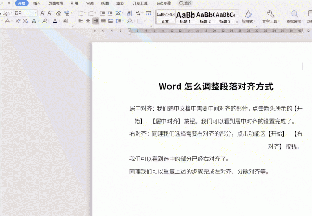Apply font color with underlined A
Viewport: 312px width, 216px height.
[55, 21]
